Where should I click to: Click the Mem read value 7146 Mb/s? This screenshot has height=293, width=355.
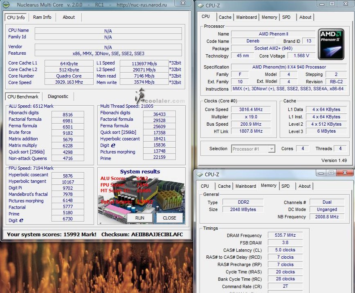[144, 76]
